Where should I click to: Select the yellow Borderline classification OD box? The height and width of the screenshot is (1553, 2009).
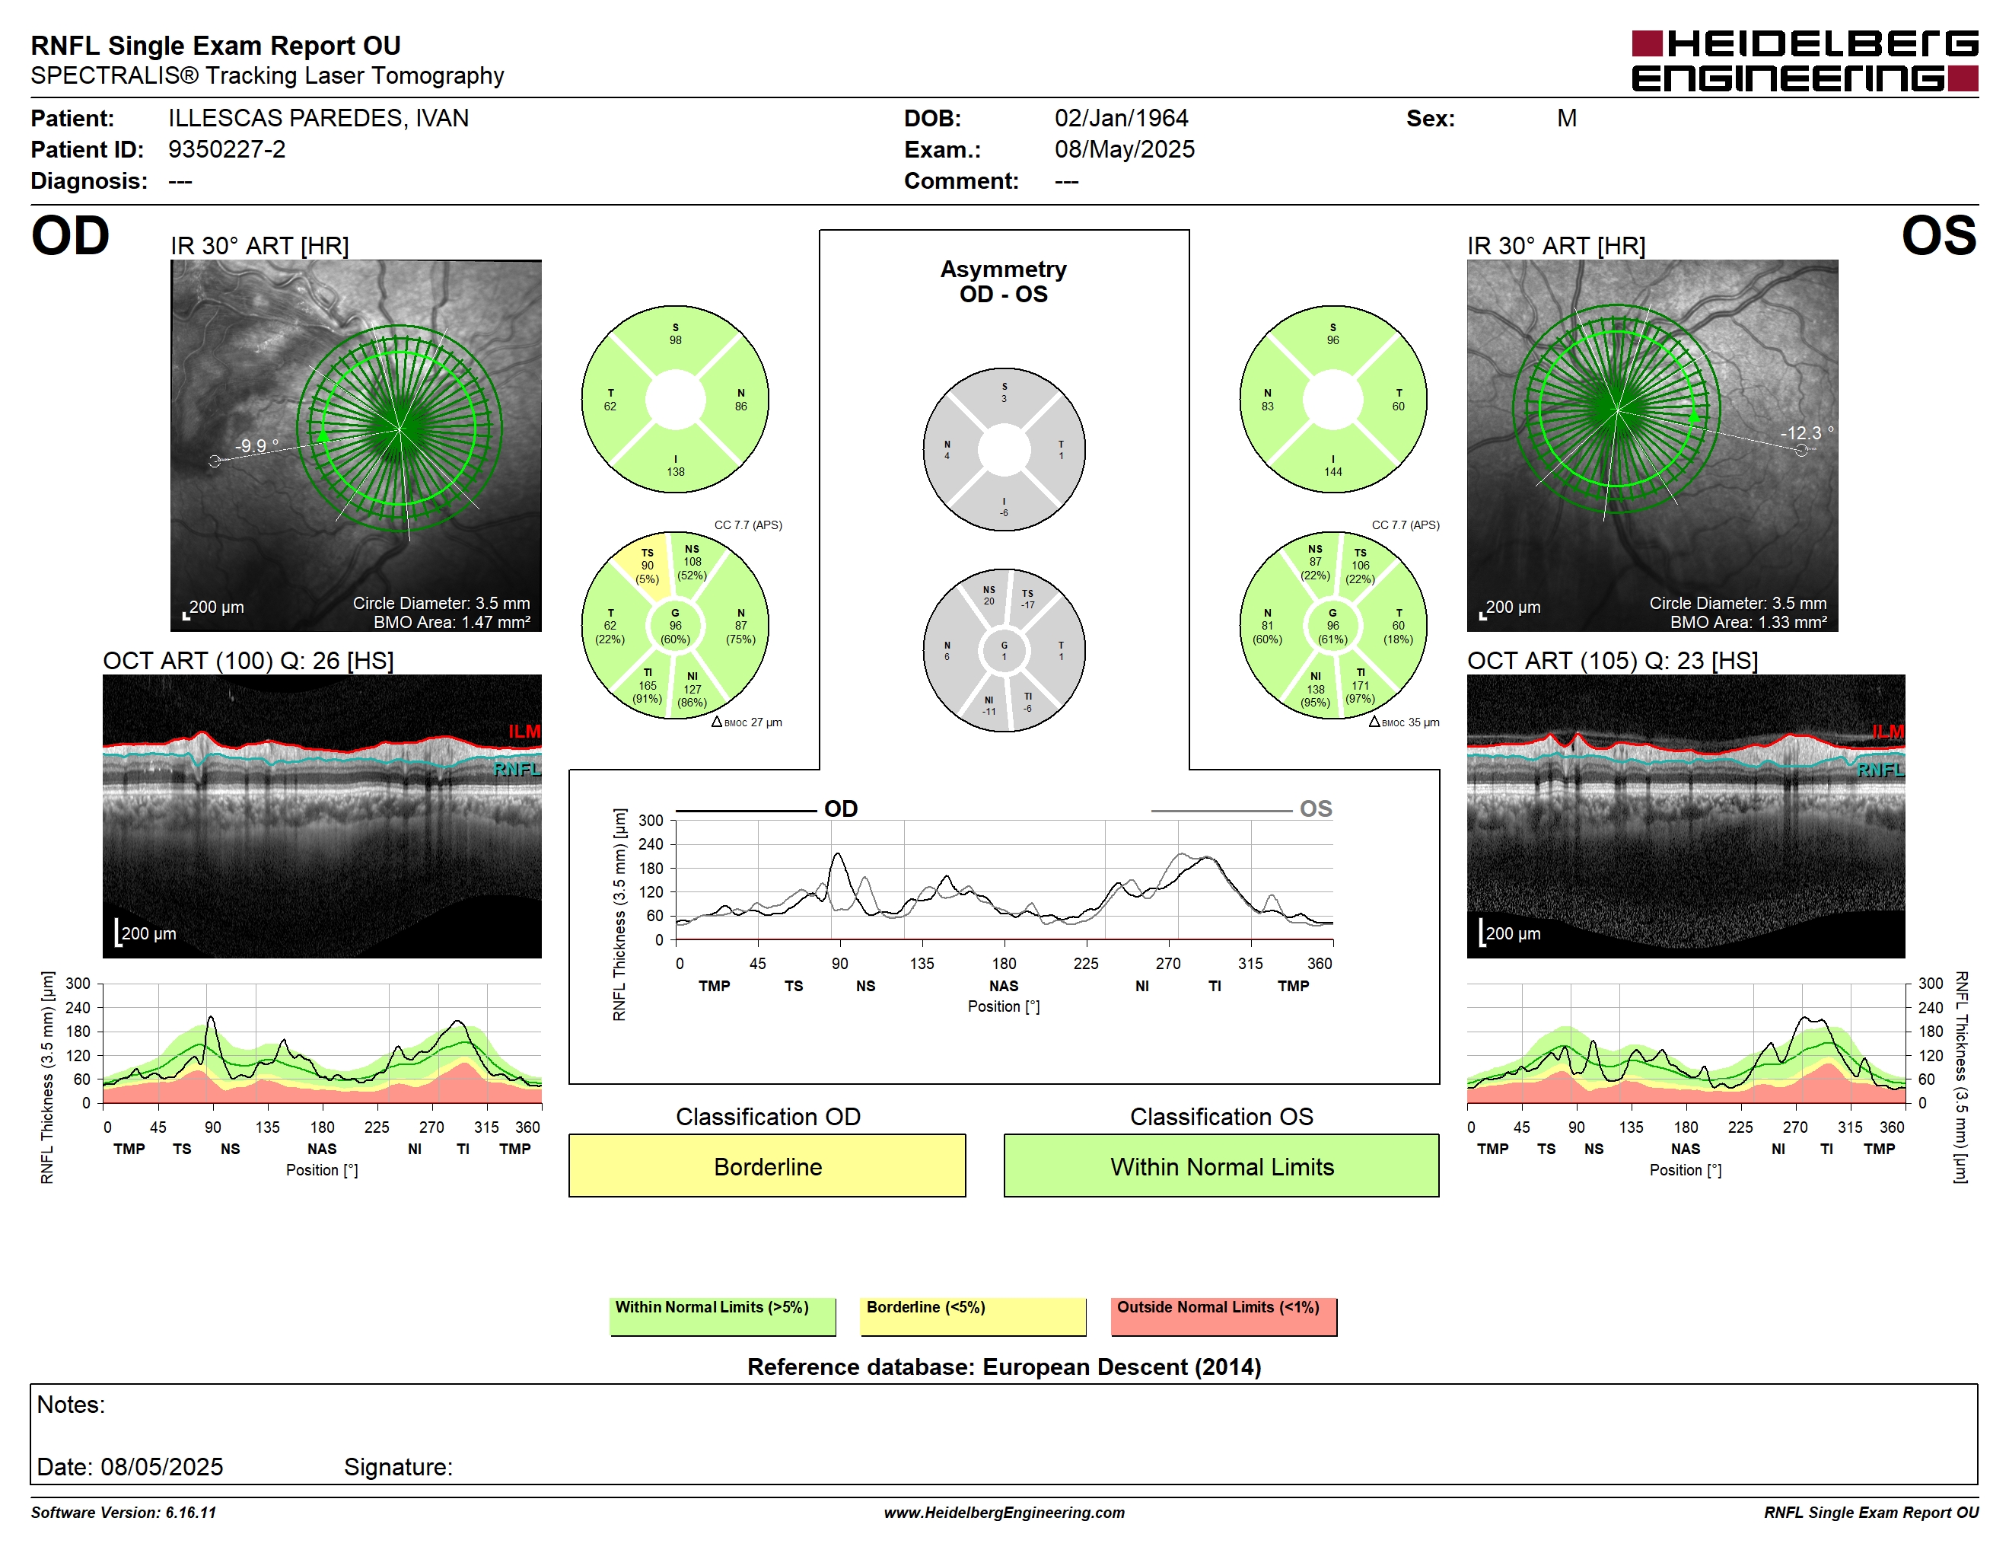(x=767, y=1166)
